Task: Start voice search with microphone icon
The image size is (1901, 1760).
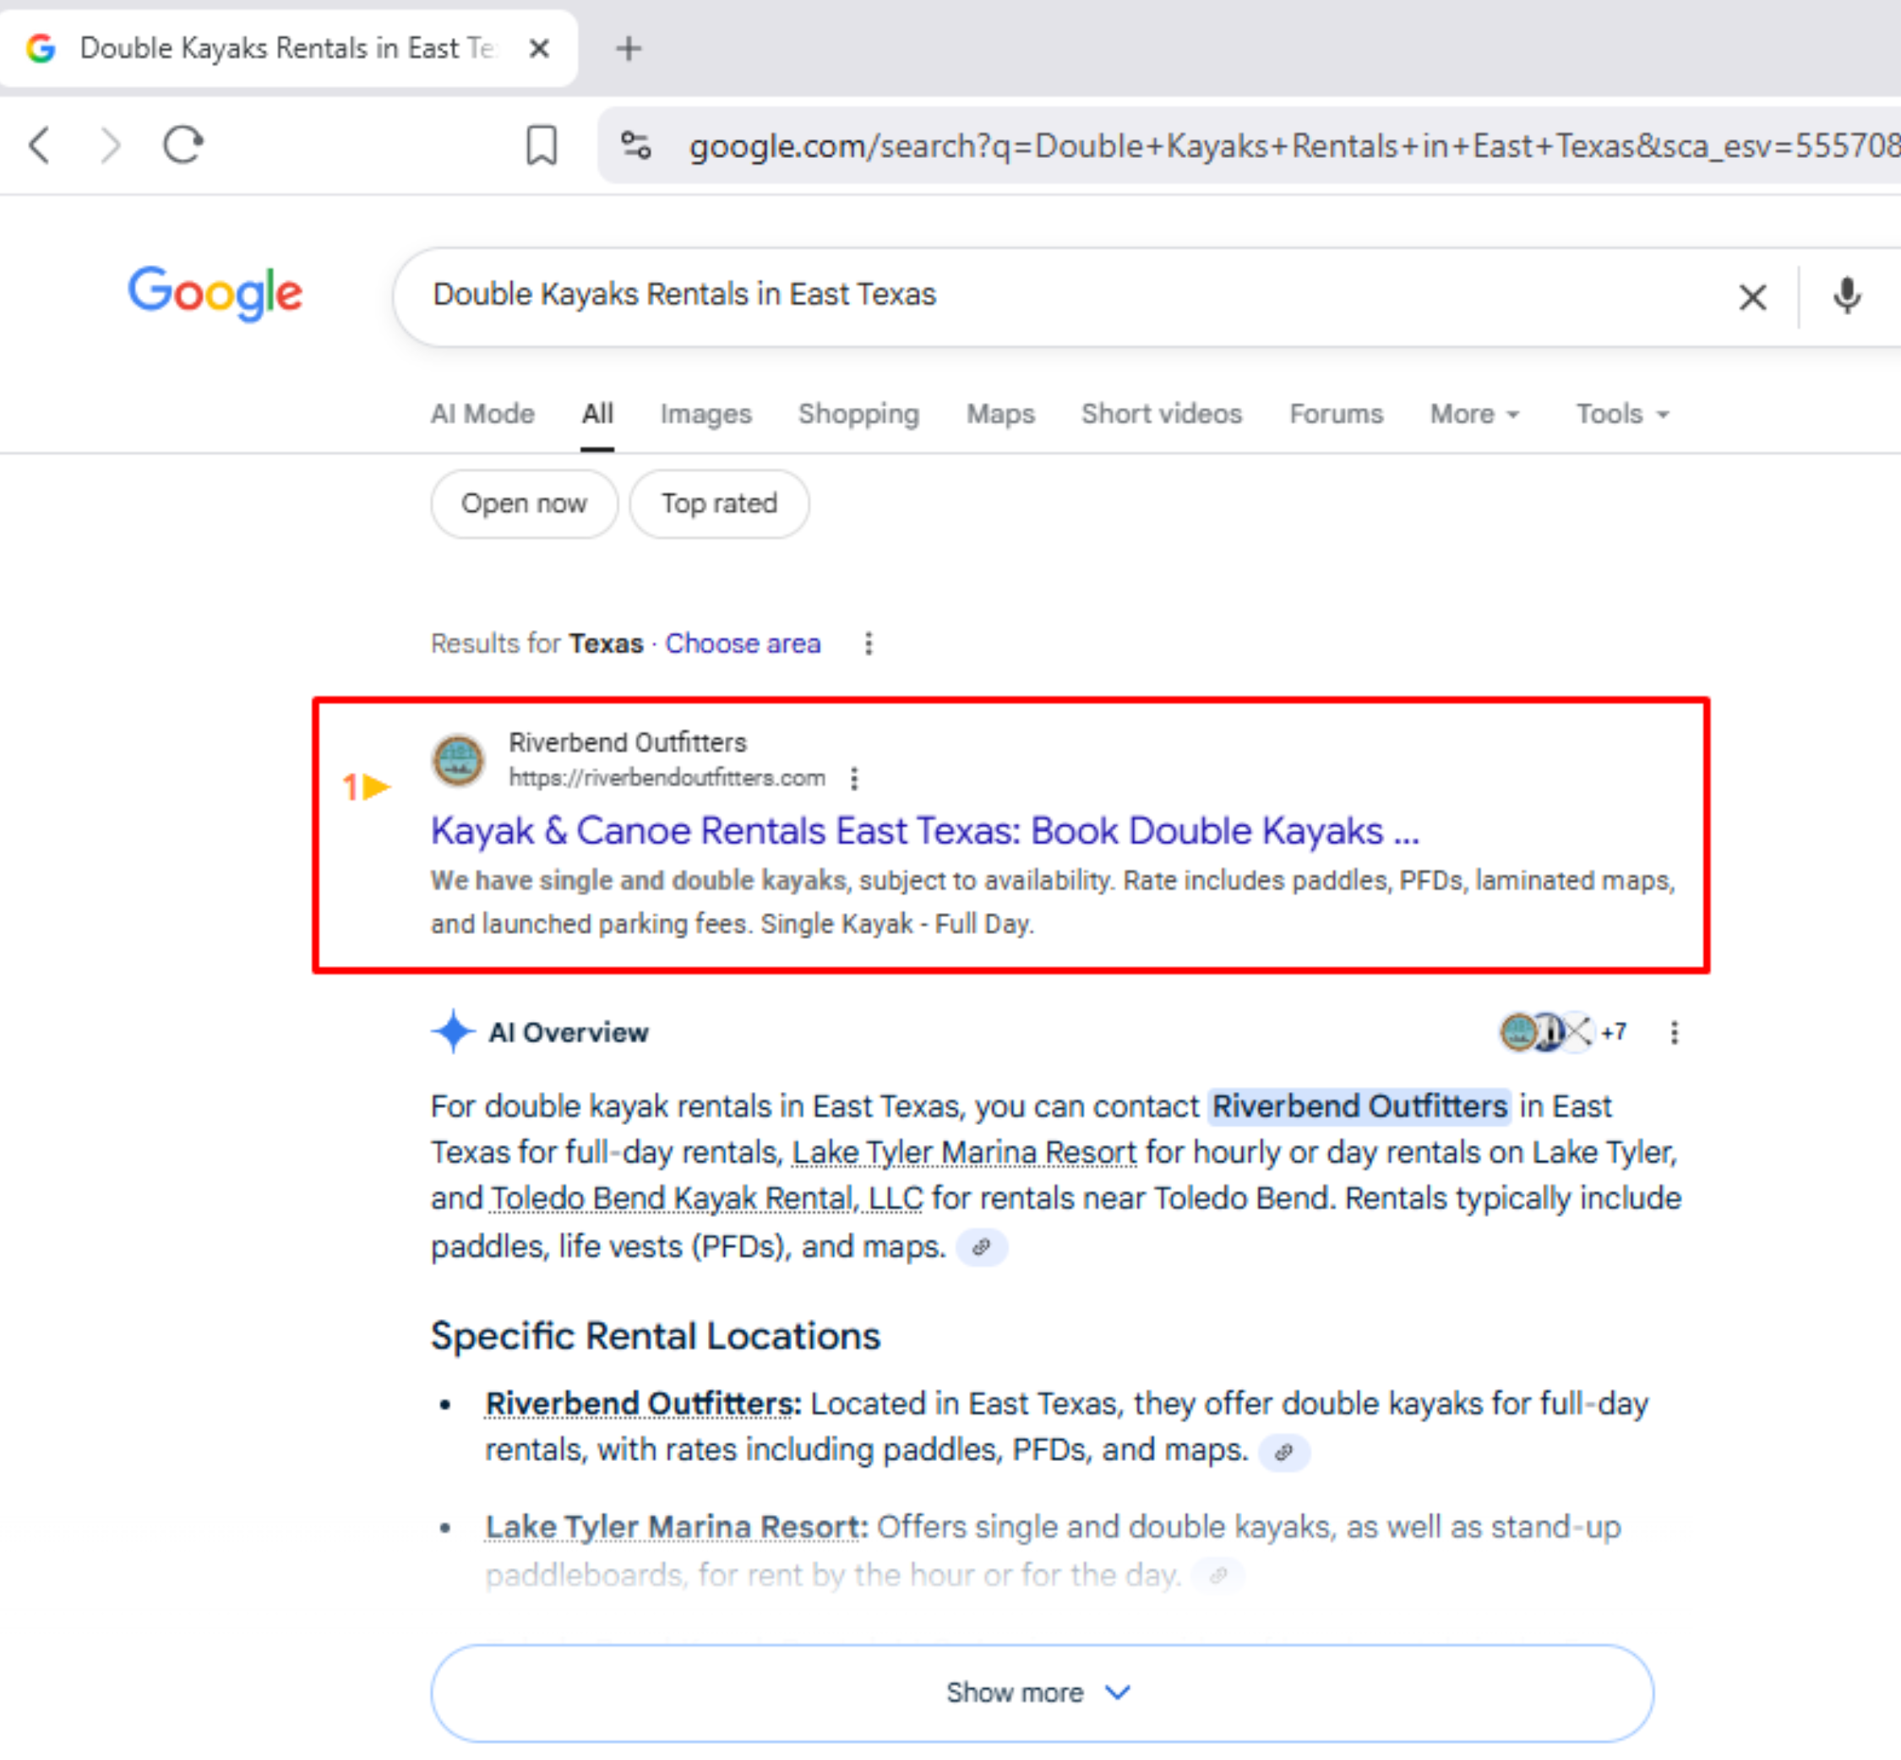Action: point(1846,296)
